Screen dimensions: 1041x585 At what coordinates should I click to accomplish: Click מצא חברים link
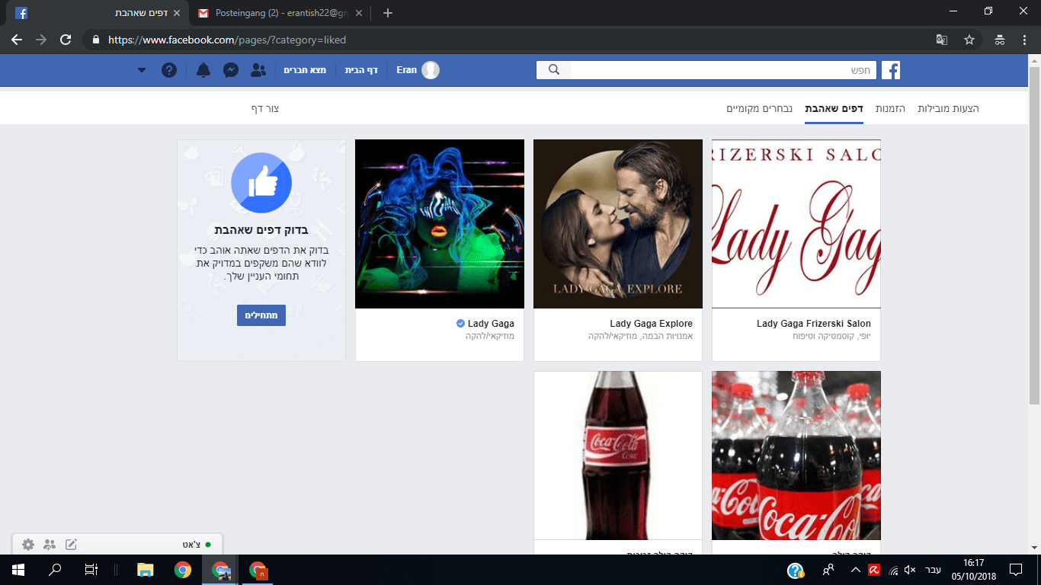[x=305, y=70]
